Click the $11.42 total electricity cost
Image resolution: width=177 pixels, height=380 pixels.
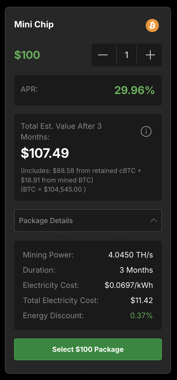pos(142,300)
